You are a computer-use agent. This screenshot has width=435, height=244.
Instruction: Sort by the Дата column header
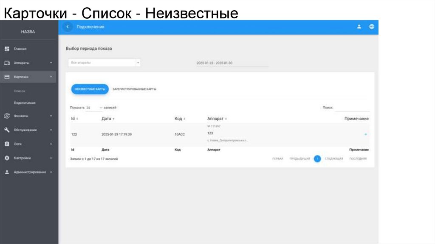tap(108, 119)
